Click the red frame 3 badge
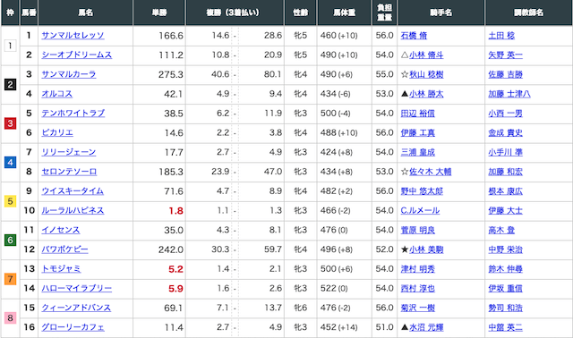 point(10,123)
